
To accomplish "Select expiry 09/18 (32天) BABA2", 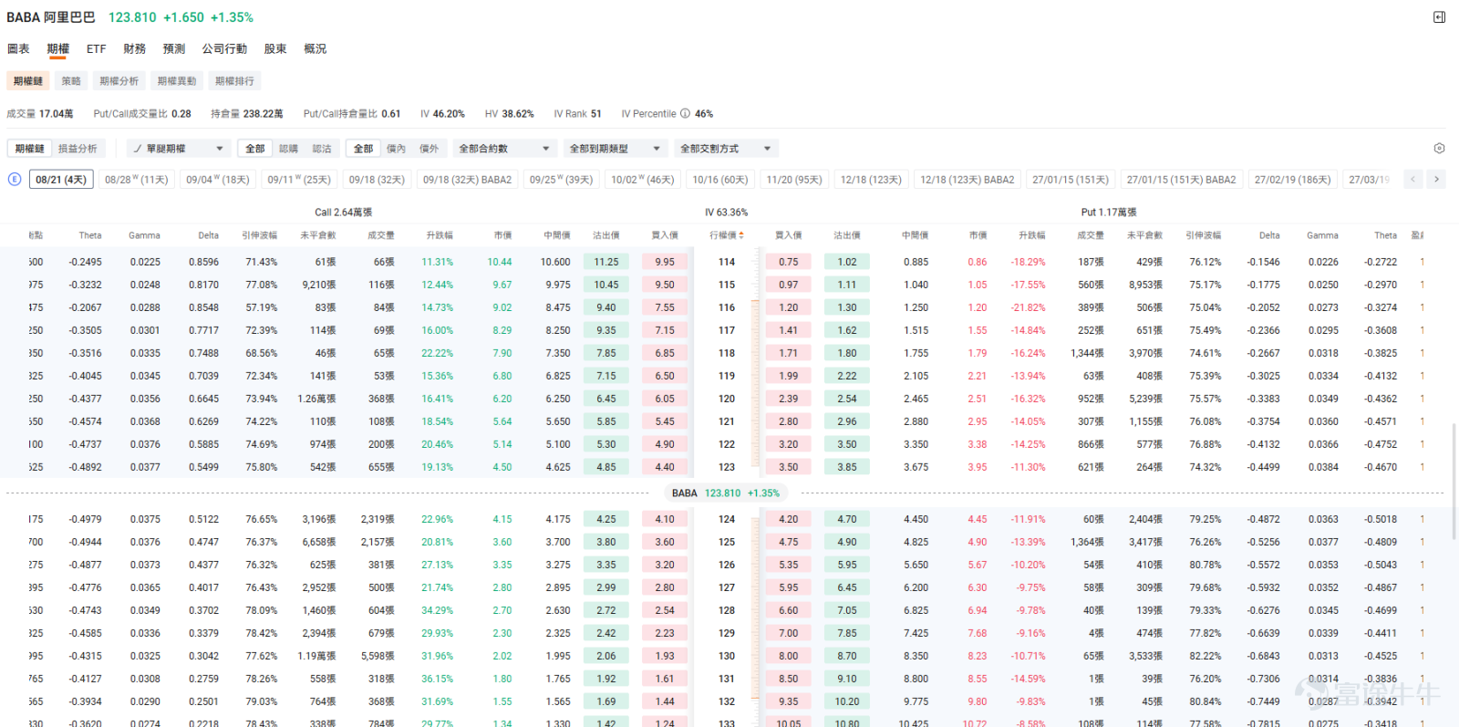I will coord(467,180).
